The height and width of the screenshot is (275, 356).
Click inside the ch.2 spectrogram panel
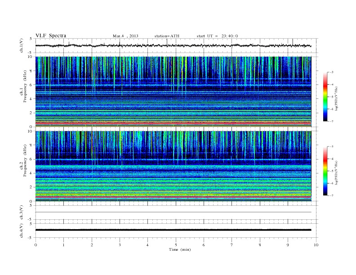coord(173,166)
